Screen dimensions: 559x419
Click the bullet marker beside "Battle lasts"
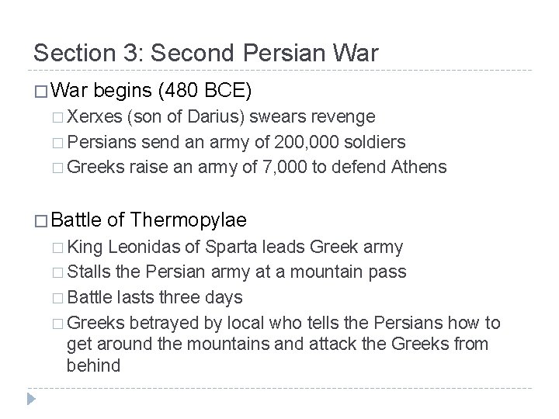coord(61,298)
